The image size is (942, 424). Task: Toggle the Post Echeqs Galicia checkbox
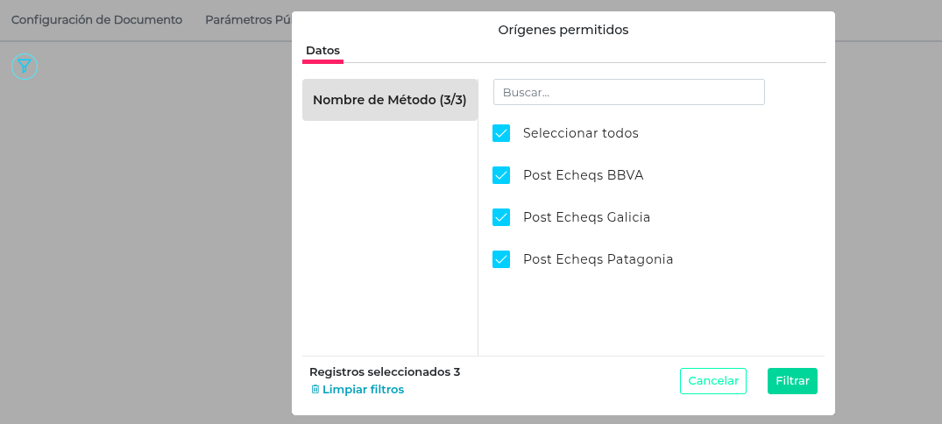pyautogui.click(x=501, y=217)
